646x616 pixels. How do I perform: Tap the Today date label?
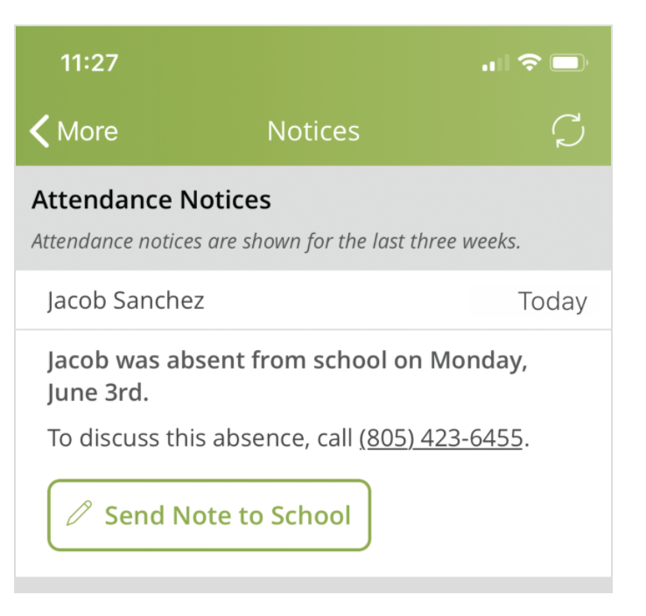click(x=552, y=301)
